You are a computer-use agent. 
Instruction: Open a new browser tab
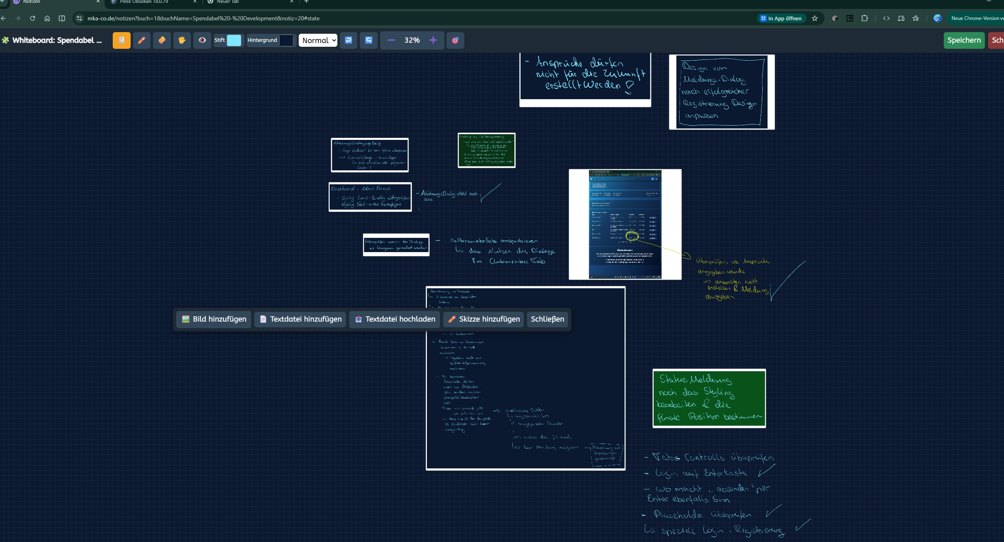click(x=306, y=2)
